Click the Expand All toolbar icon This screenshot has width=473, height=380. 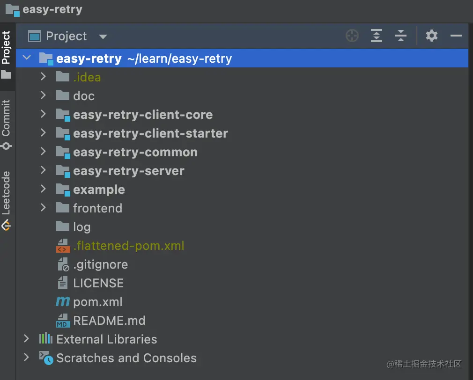376,36
